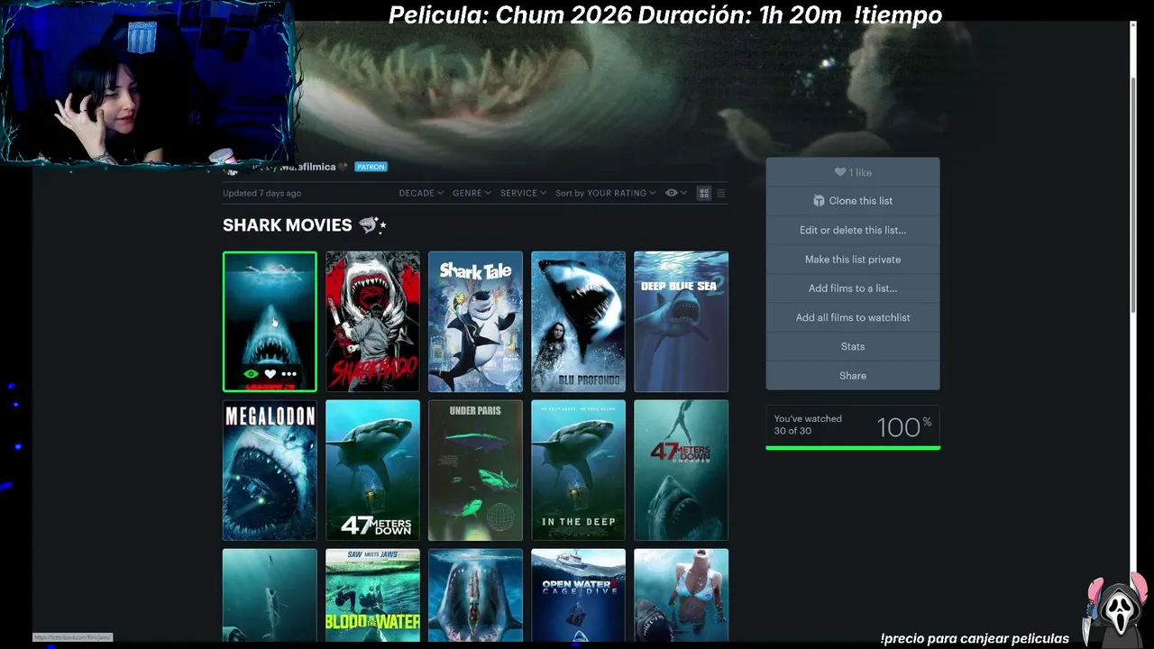Click Share in the list actions panel
The width and height of the screenshot is (1154, 649).
[853, 376]
